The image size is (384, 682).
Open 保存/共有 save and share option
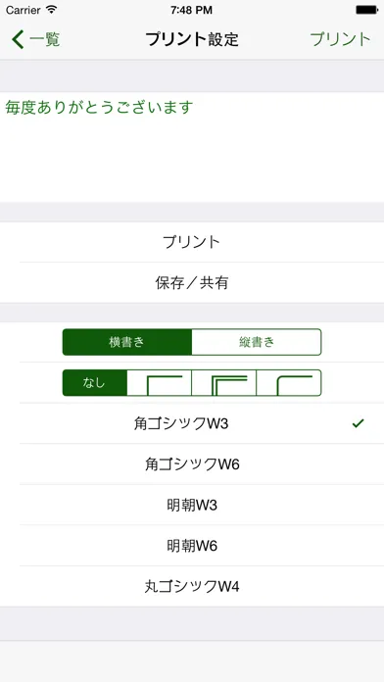(192, 283)
